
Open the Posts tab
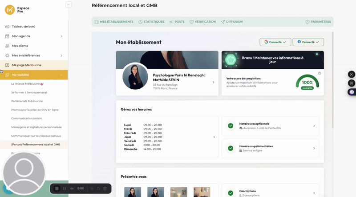click(x=177, y=22)
